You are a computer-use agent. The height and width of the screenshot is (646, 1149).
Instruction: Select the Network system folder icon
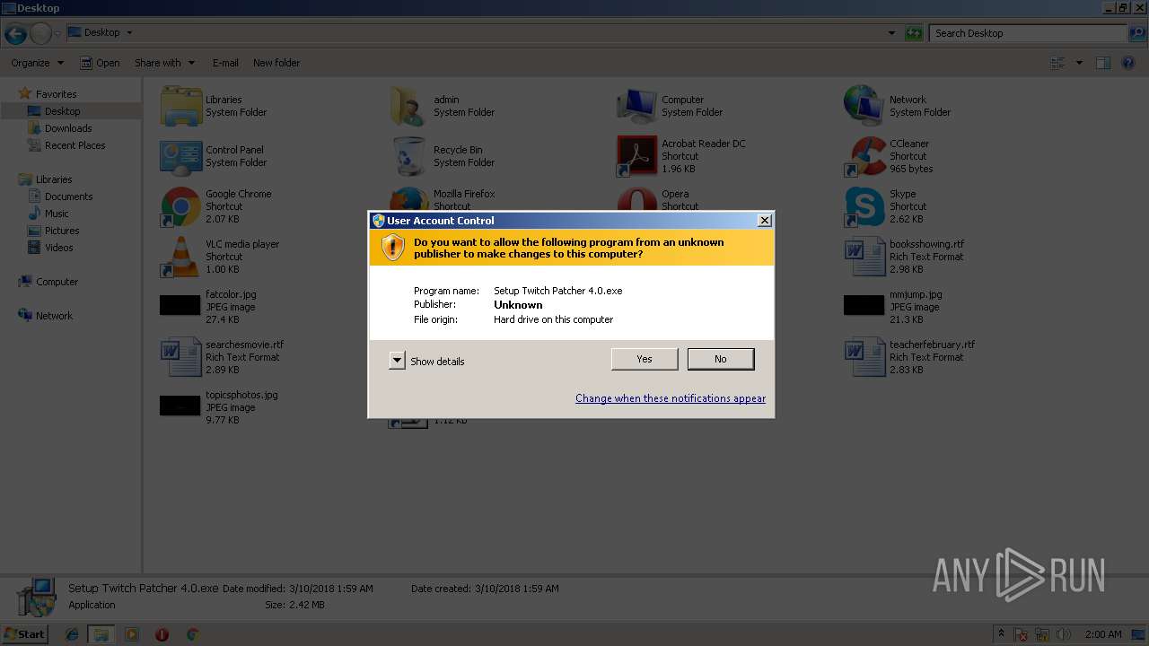(864, 106)
